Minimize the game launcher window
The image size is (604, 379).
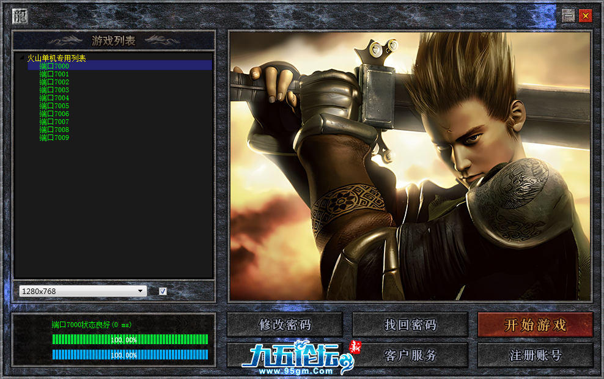point(569,17)
